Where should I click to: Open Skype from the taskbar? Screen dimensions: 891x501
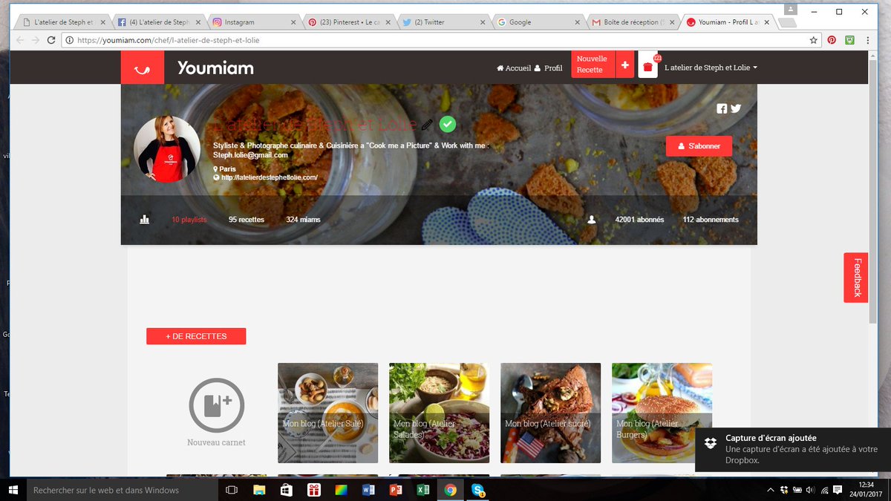pyautogui.click(x=477, y=490)
